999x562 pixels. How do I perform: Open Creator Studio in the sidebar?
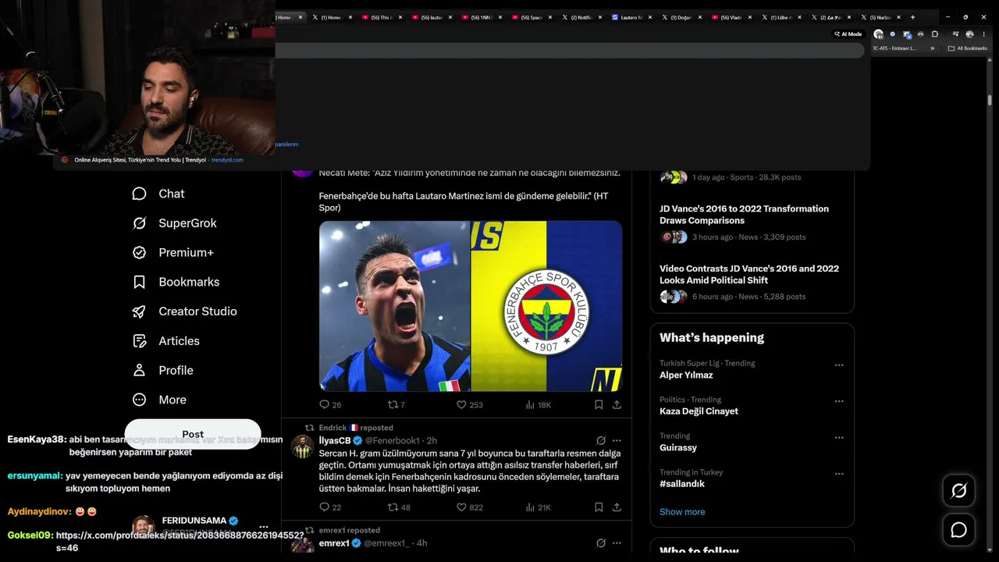click(x=184, y=311)
